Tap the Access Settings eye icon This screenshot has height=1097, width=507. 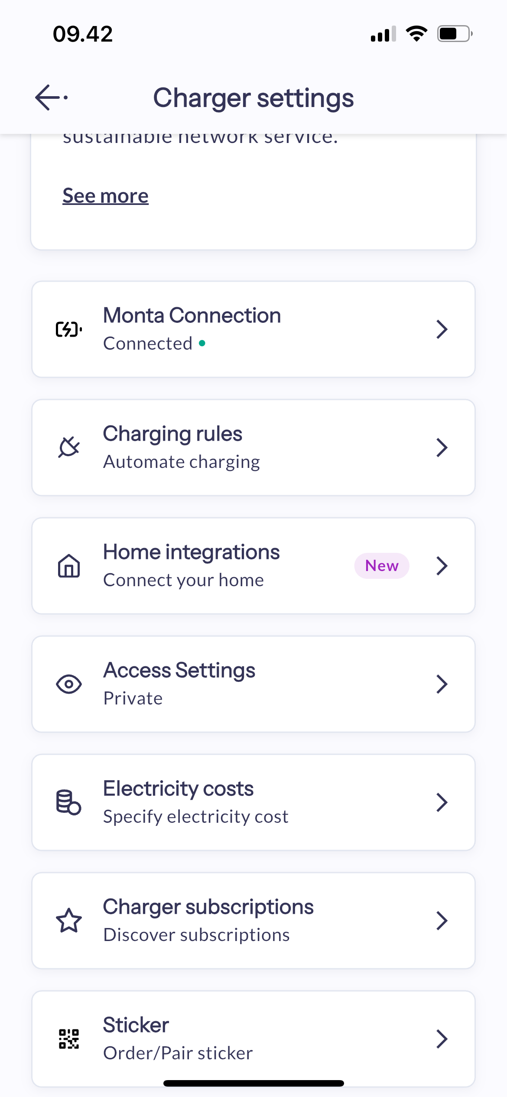[69, 684]
